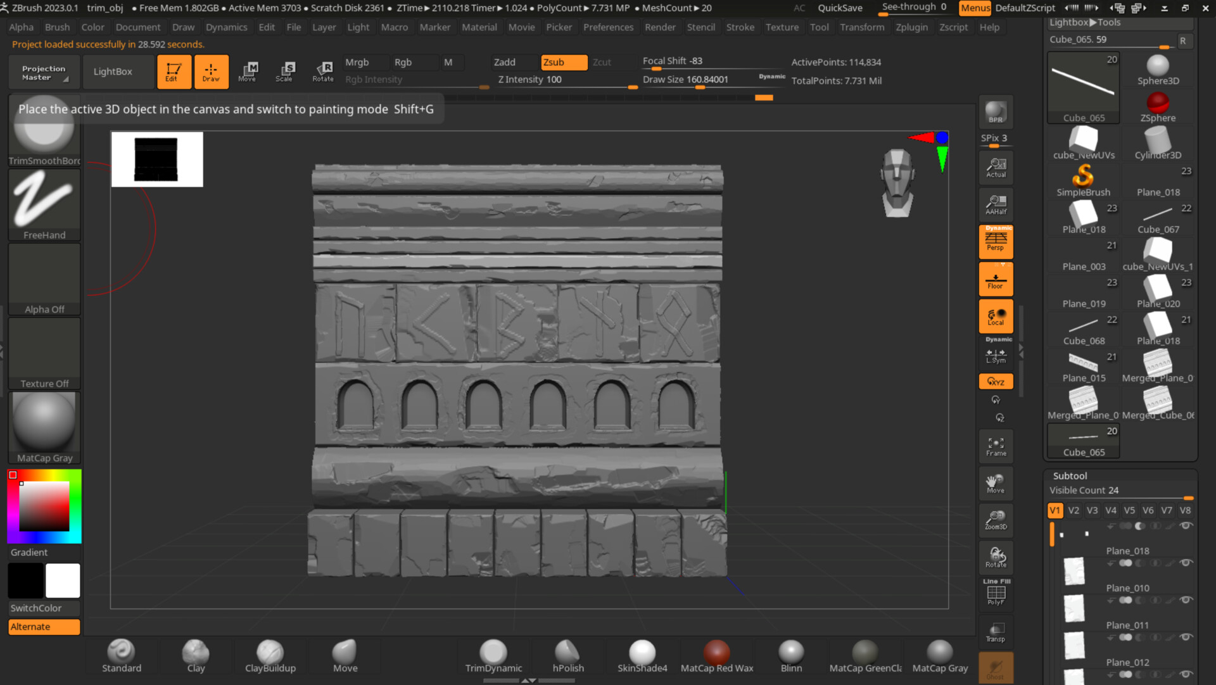Select the Rotate transform icon
Image resolution: width=1216 pixels, height=685 pixels.
pyautogui.click(x=323, y=72)
